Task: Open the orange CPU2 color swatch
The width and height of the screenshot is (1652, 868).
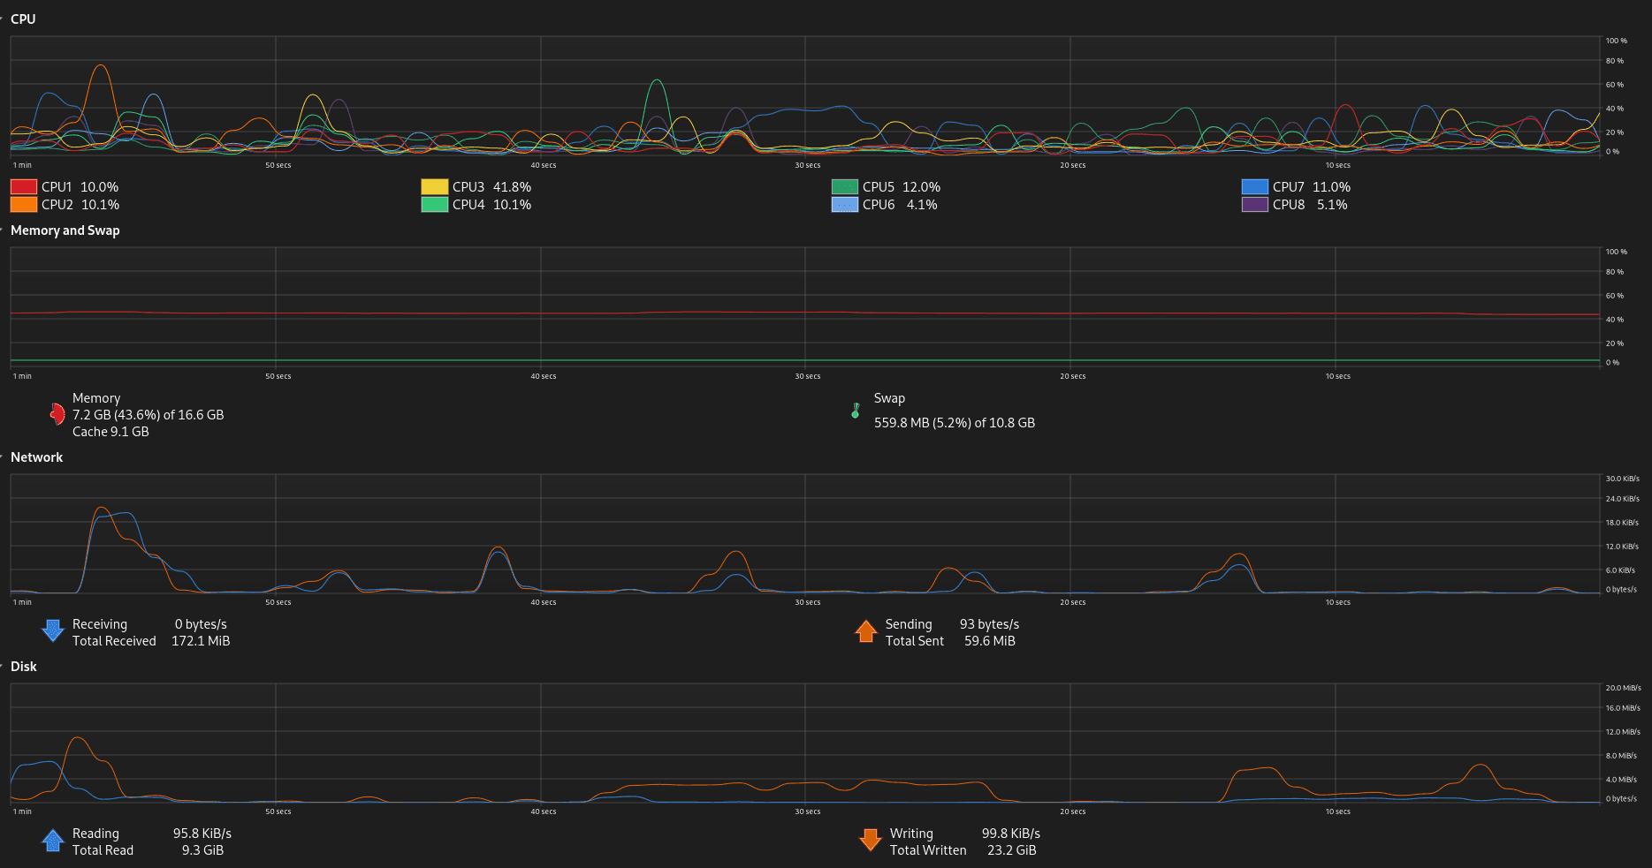Action: (x=24, y=205)
